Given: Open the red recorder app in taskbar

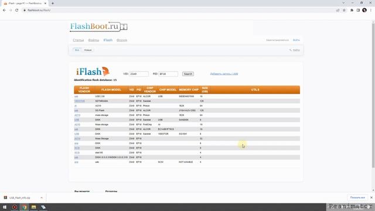Looking at the screenshot, I should click(15, 207).
